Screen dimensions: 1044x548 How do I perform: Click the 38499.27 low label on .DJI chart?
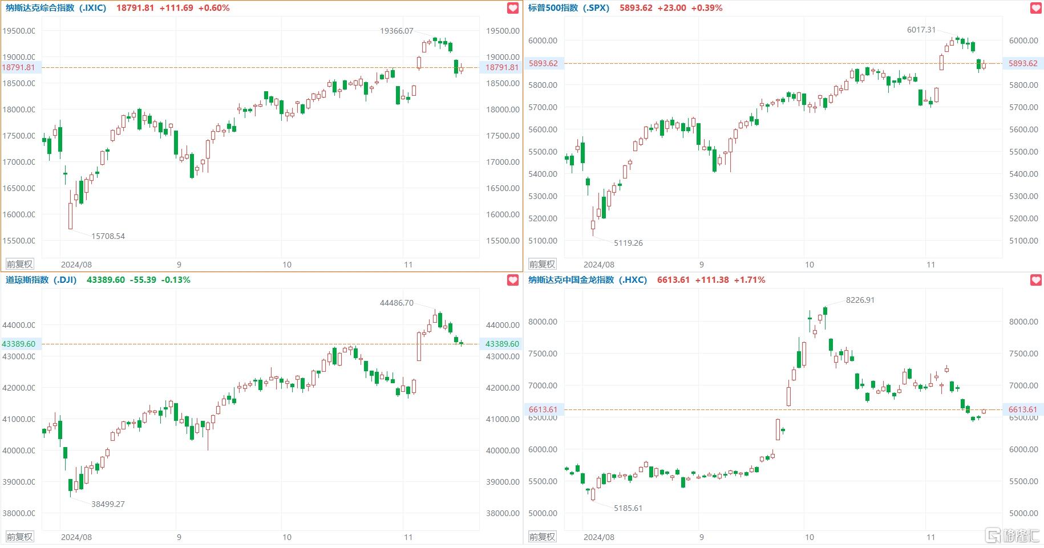pyautogui.click(x=108, y=504)
